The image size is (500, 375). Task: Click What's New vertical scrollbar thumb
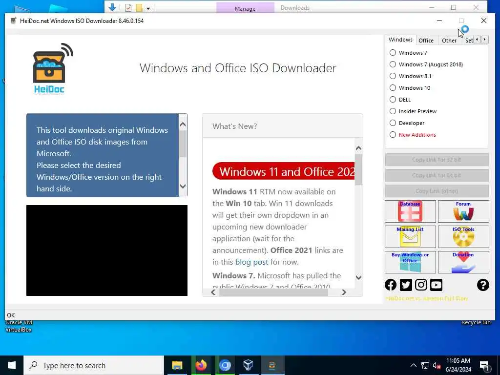click(x=358, y=169)
